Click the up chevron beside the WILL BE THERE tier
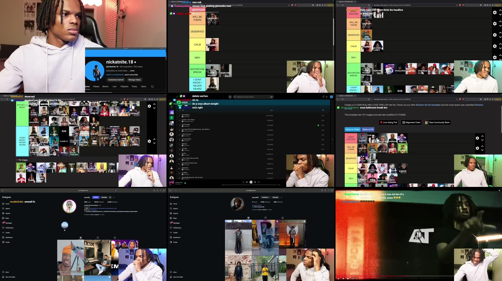 482,146
